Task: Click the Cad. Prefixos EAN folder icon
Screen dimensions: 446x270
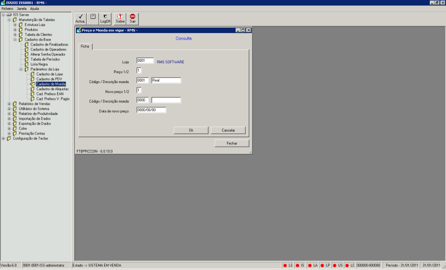Action: pos(32,94)
